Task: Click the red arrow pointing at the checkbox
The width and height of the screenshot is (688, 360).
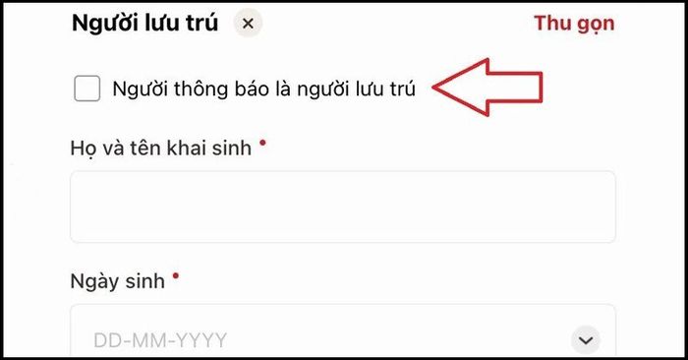Action: coord(487,88)
